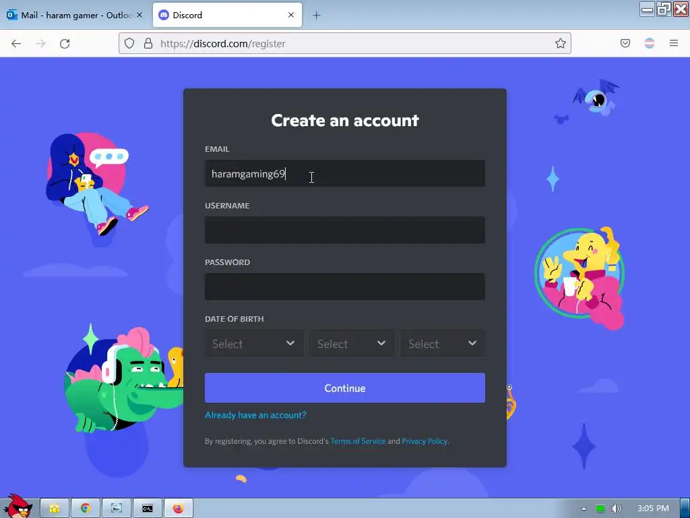Open the Firefox account avatar icon
This screenshot has width=690, height=518.
pyautogui.click(x=650, y=43)
